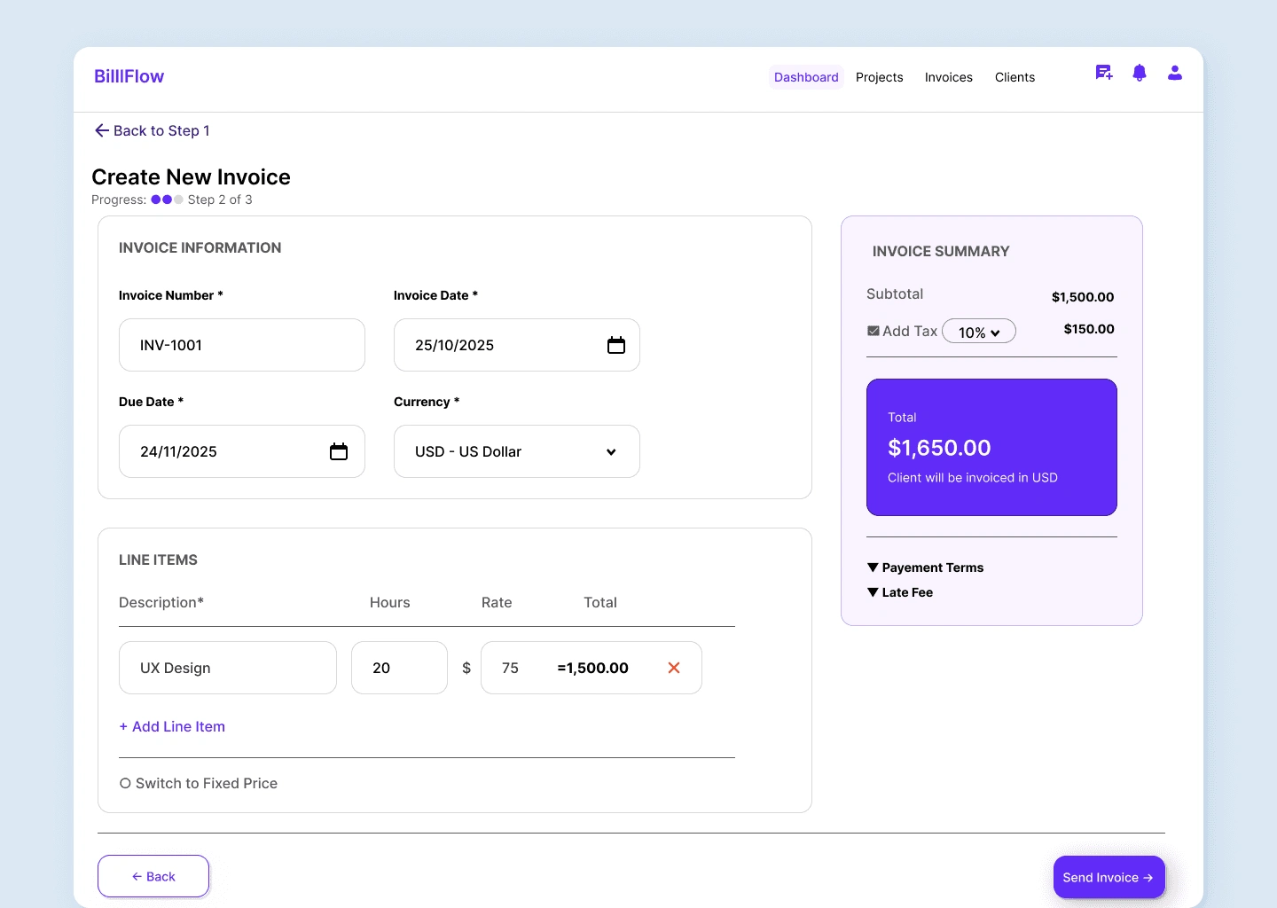This screenshot has width=1277, height=908.
Task: Click the Send Invoice button
Action: 1109,877
